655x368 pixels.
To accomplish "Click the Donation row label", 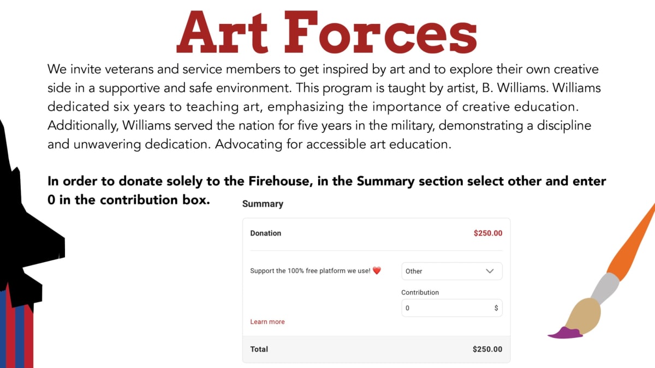I will coord(266,233).
